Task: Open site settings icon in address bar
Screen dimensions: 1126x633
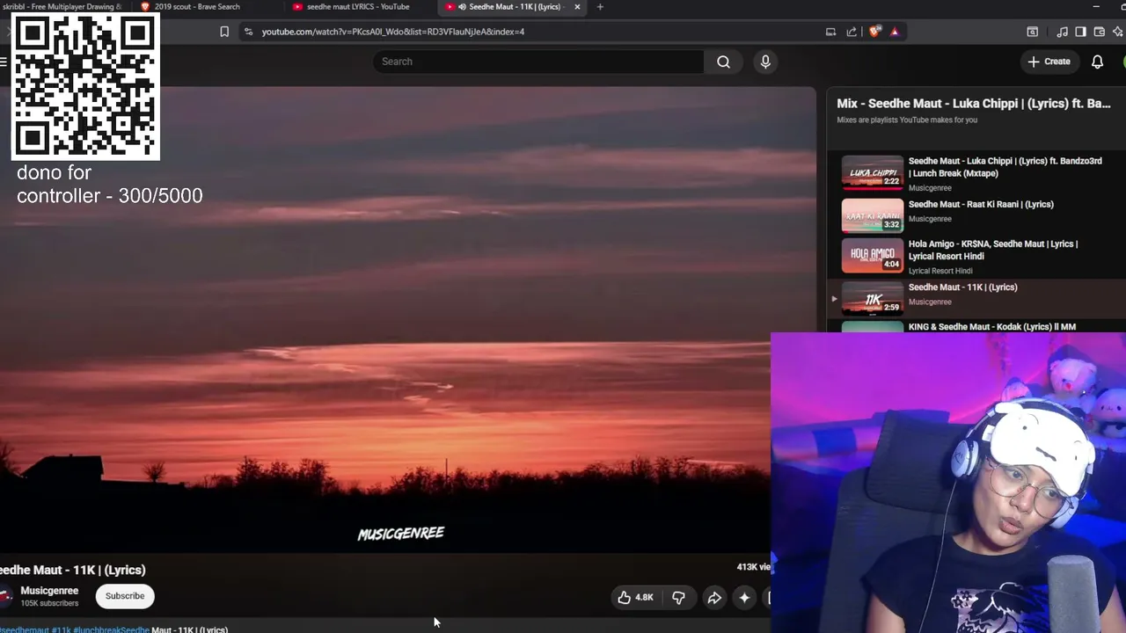Action: point(248,32)
